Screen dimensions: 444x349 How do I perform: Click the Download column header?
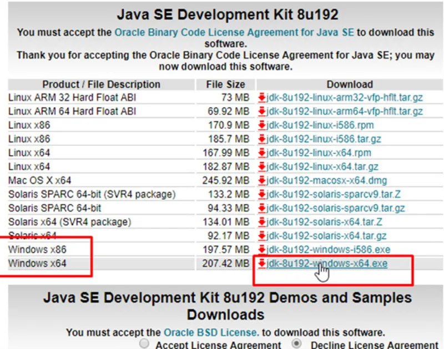pyautogui.click(x=350, y=85)
